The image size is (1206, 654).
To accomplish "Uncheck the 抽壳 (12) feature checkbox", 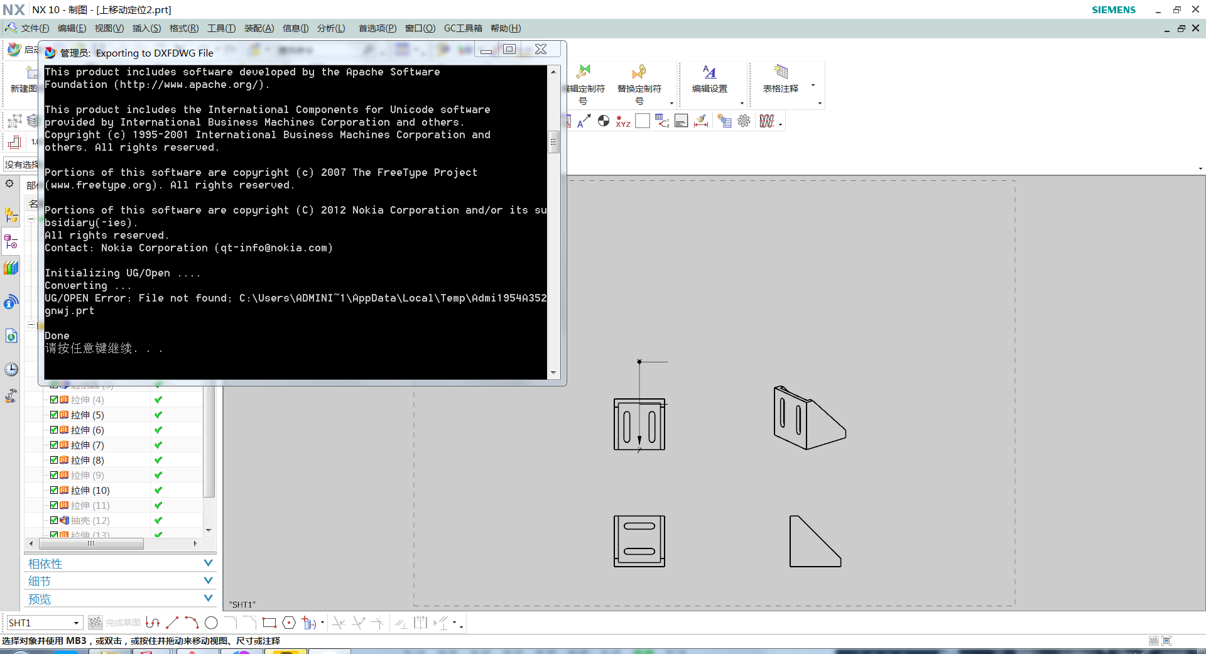I will pyautogui.click(x=54, y=520).
